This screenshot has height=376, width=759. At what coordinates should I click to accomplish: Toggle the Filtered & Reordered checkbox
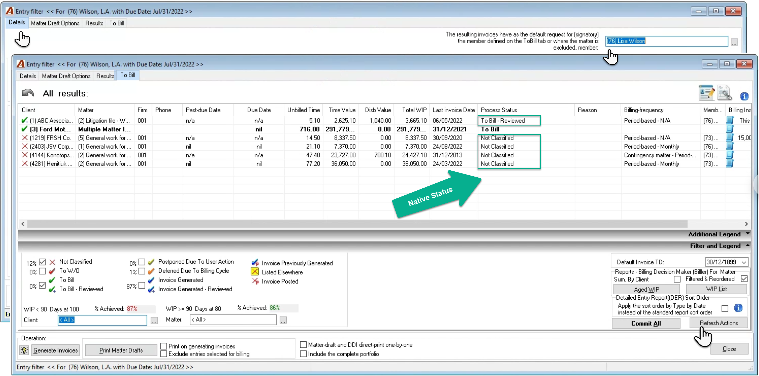point(744,279)
